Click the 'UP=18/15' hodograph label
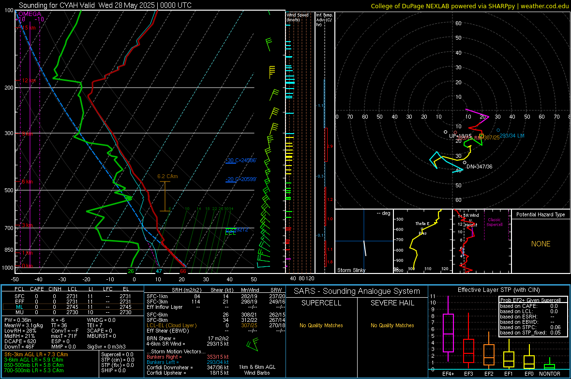 point(460,136)
